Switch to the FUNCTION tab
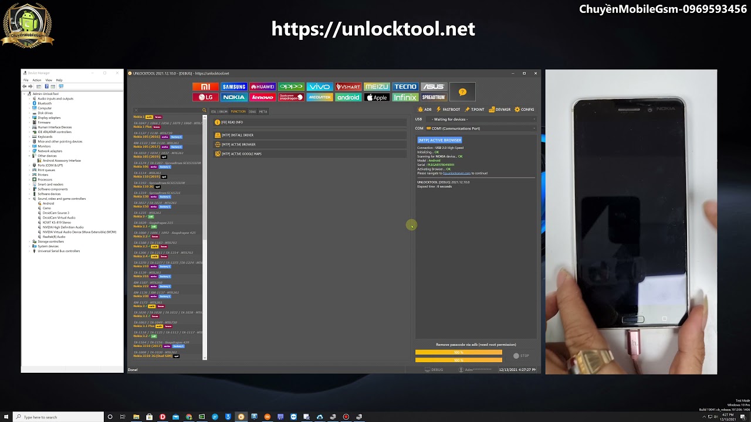This screenshot has width=751, height=422. tap(238, 111)
